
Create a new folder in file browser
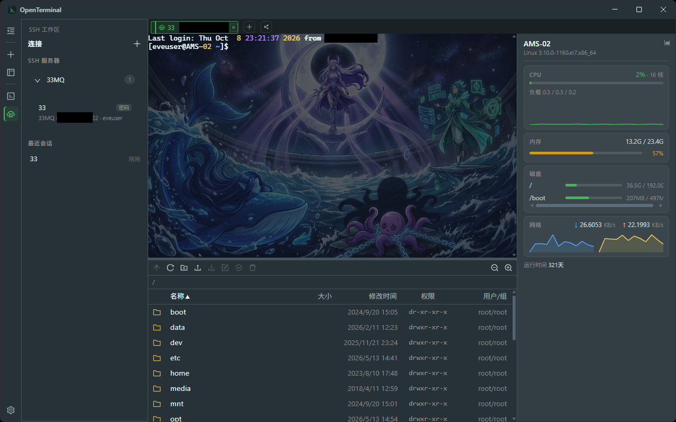(184, 268)
